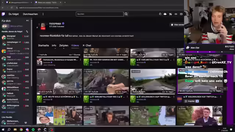The height and width of the screenshot is (132, 235).
Task: Switch to the Zeitplan tab
Action: click(64, 45)
